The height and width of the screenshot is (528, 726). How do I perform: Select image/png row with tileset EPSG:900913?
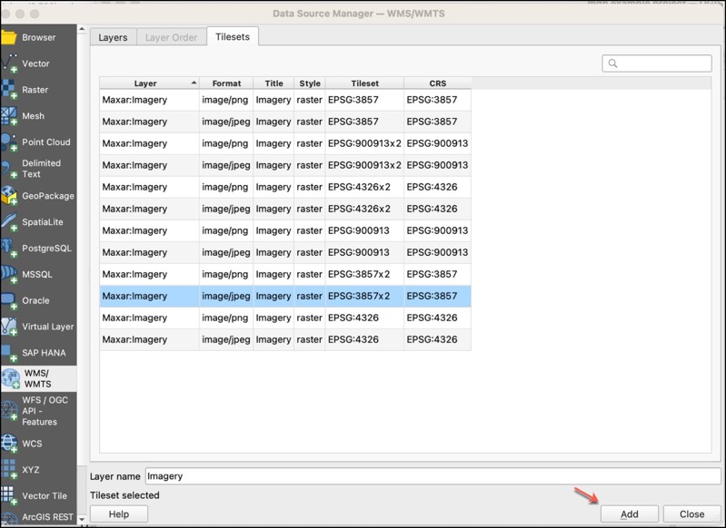pos(285,230)
